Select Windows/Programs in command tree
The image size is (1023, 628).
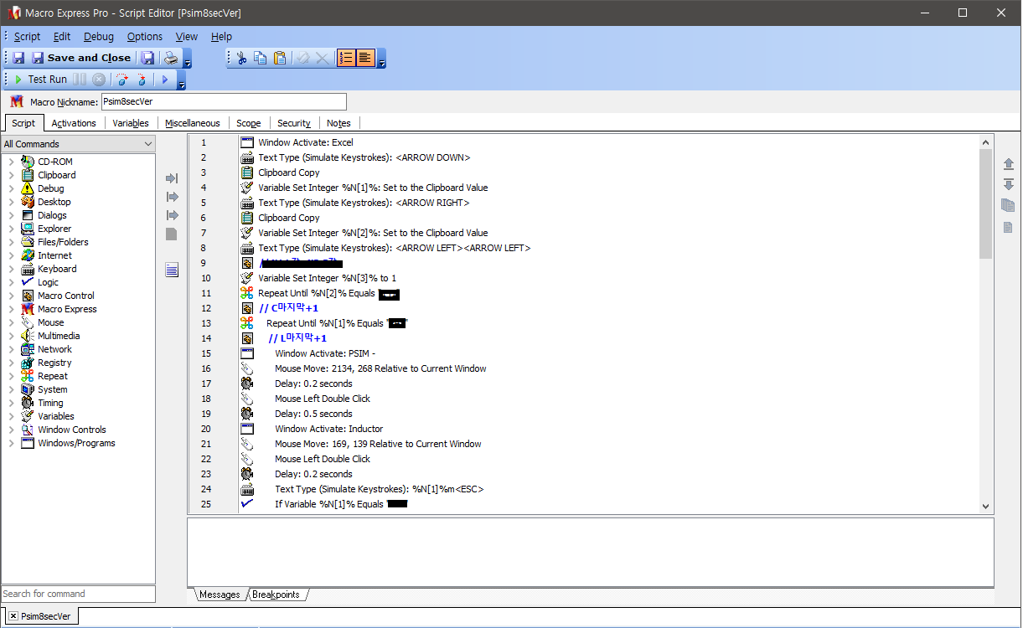(x=76, y=443)
